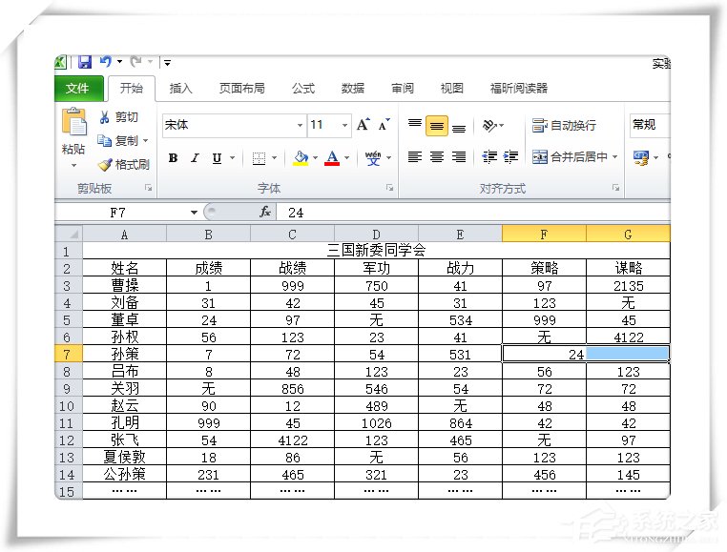
Task: Click the Save icon in quick access toolbar
Action: coord(84,63)
